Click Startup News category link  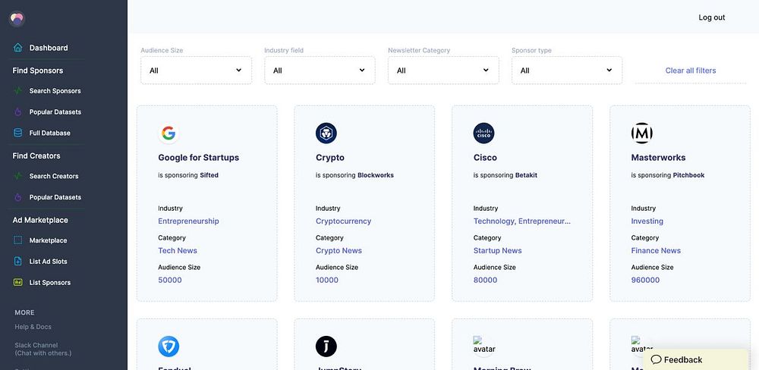[498, 250]
